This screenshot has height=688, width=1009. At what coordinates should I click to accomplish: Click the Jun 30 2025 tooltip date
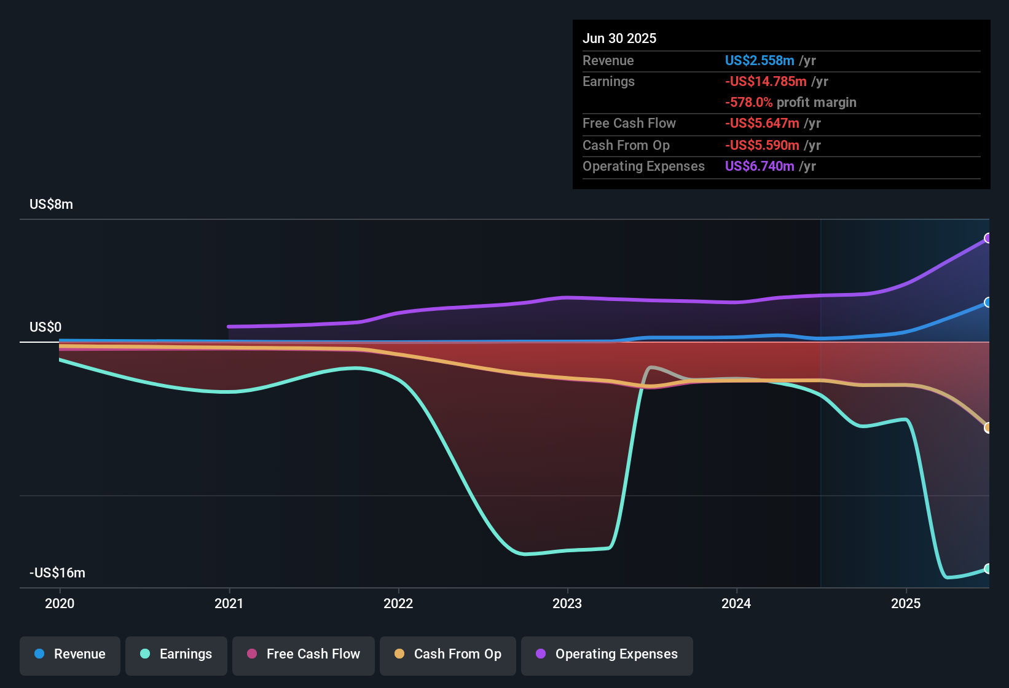coord(619,39)
